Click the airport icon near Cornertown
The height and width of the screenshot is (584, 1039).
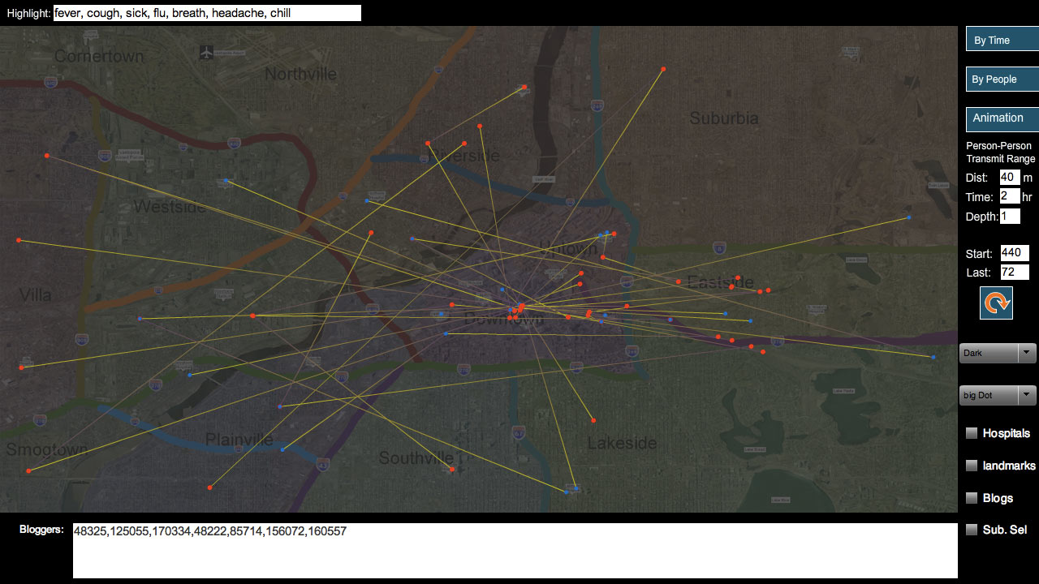point(206,52)
